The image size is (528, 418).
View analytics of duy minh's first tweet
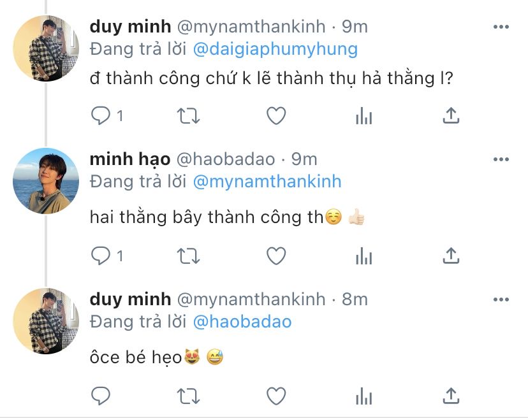coord(363,116)
